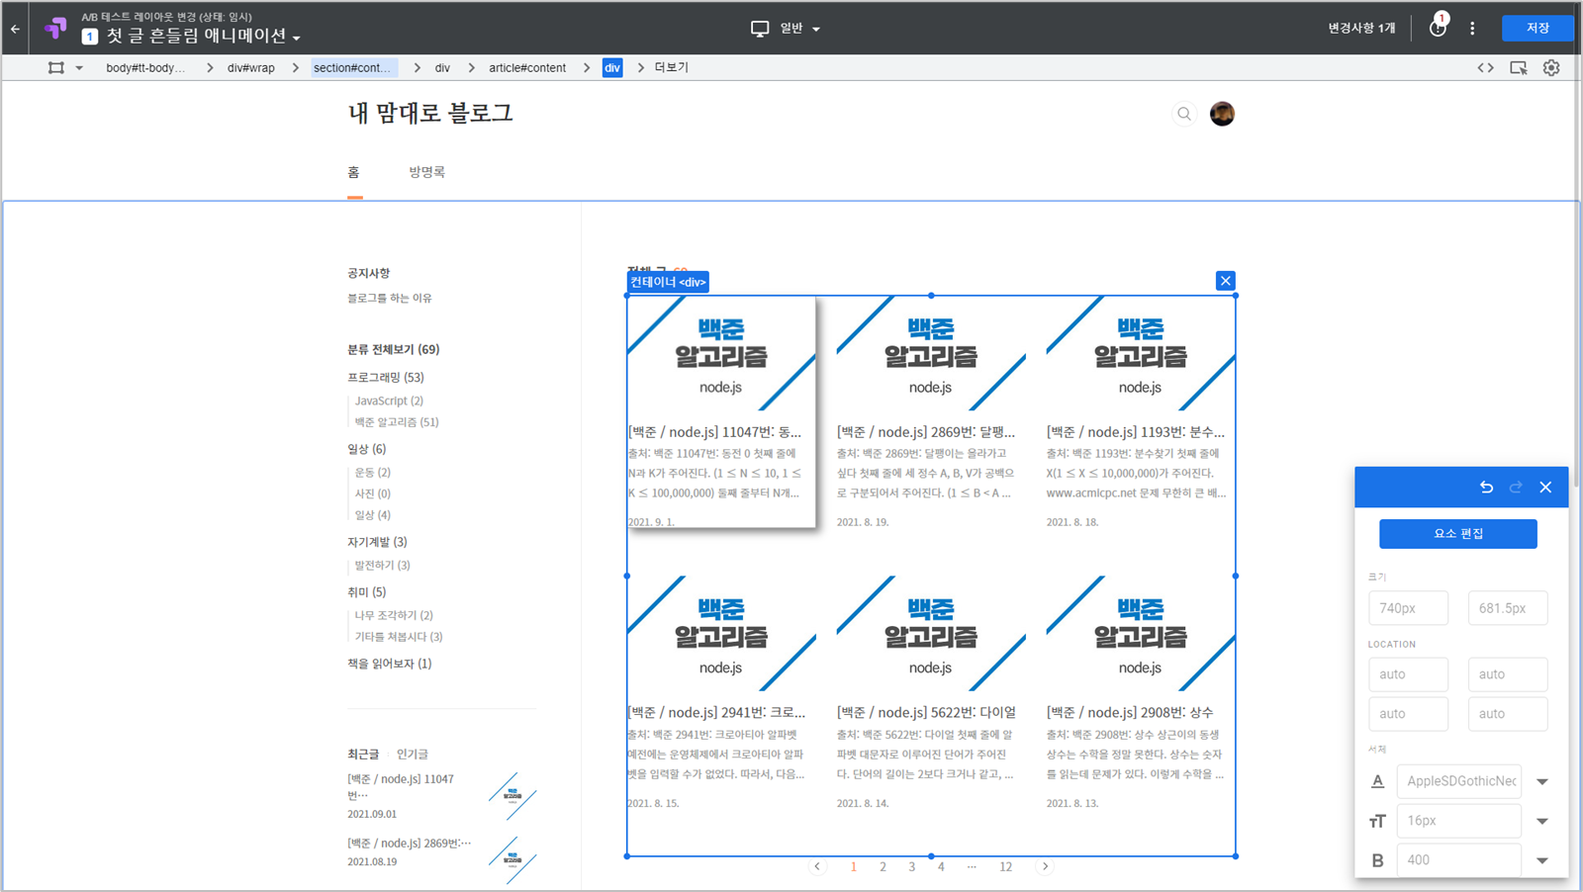Viewport: 1583px width, 892px height.
Task: Close the container div selection X
Action: (x=1225, y=281)
